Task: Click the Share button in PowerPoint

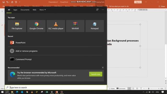Action: [x=162, y=6]
